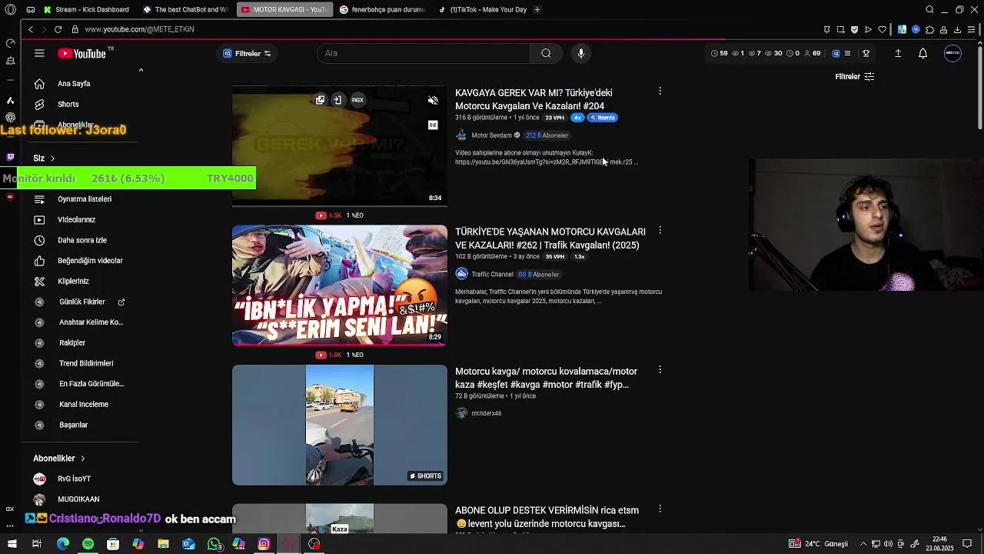Open a new browser tab
This screenshot has width=984, height=554.
point(537,9)
